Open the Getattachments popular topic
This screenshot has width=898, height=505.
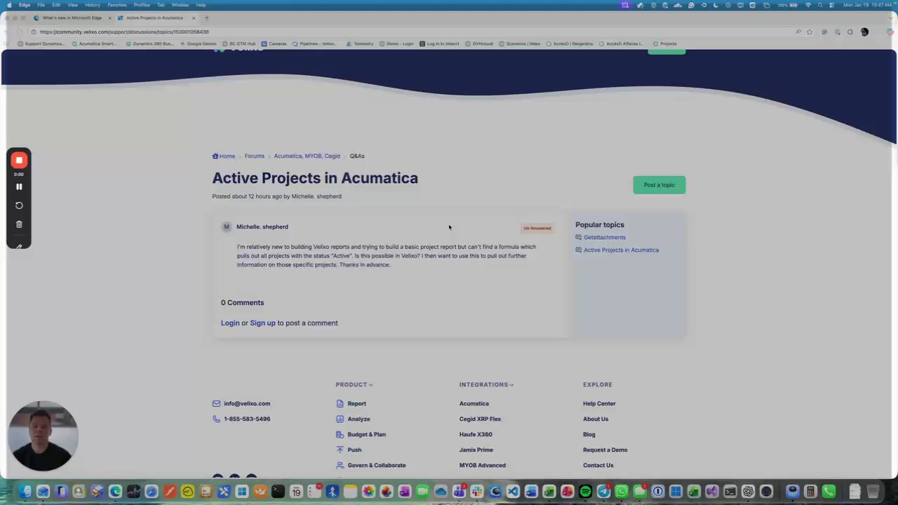(604, 237)
